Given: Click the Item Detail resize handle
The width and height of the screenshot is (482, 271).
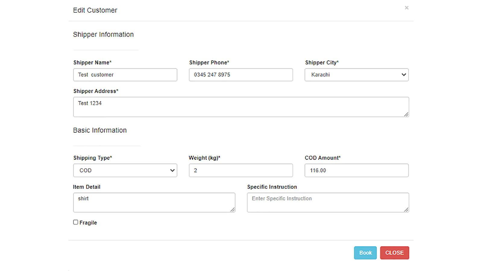Looking at the screenshot, I should coord(232,209).
